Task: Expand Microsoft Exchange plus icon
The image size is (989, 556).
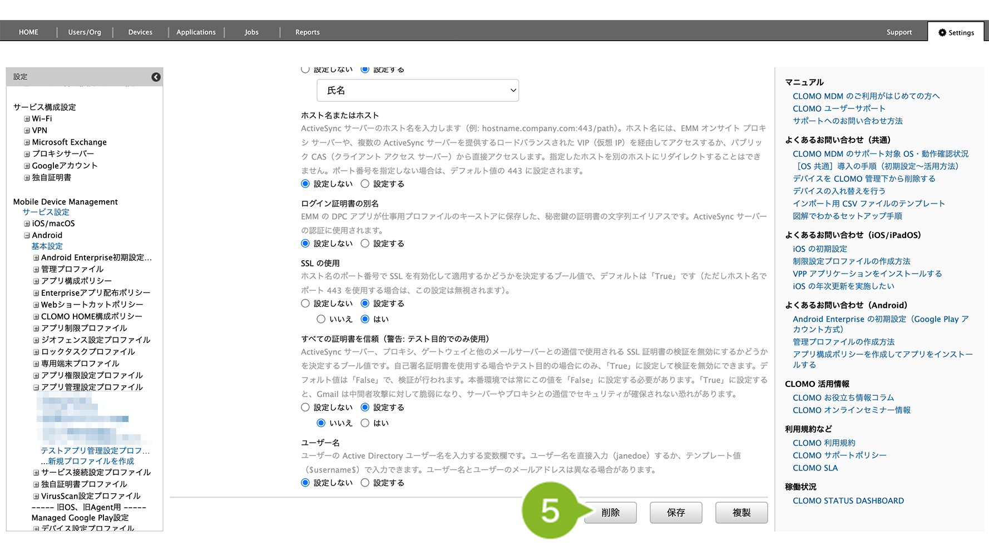Action: (27, 142)
